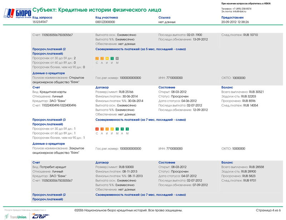Select the red '4' payment status square
The image size is (286, 220).
point(97,129)
